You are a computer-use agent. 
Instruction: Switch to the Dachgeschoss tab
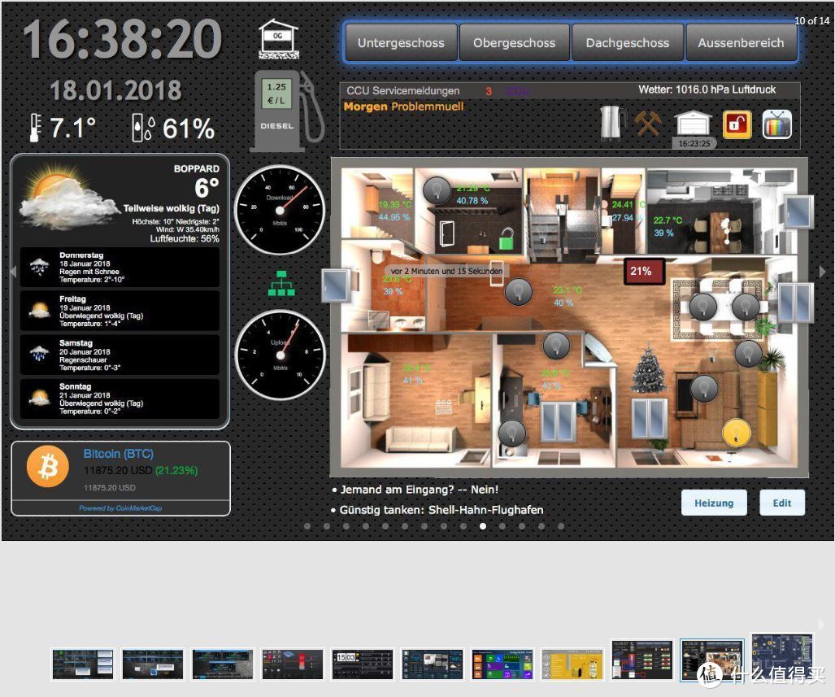coord(628,43)
